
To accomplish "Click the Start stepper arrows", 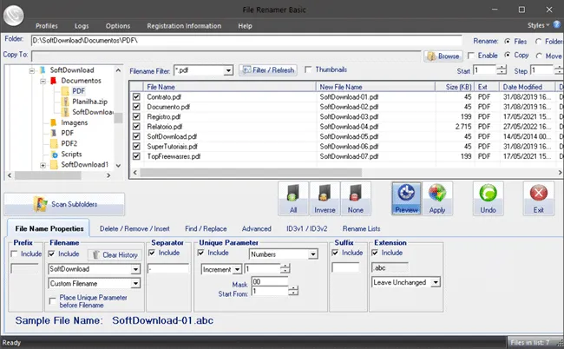I will pos(502,69).
